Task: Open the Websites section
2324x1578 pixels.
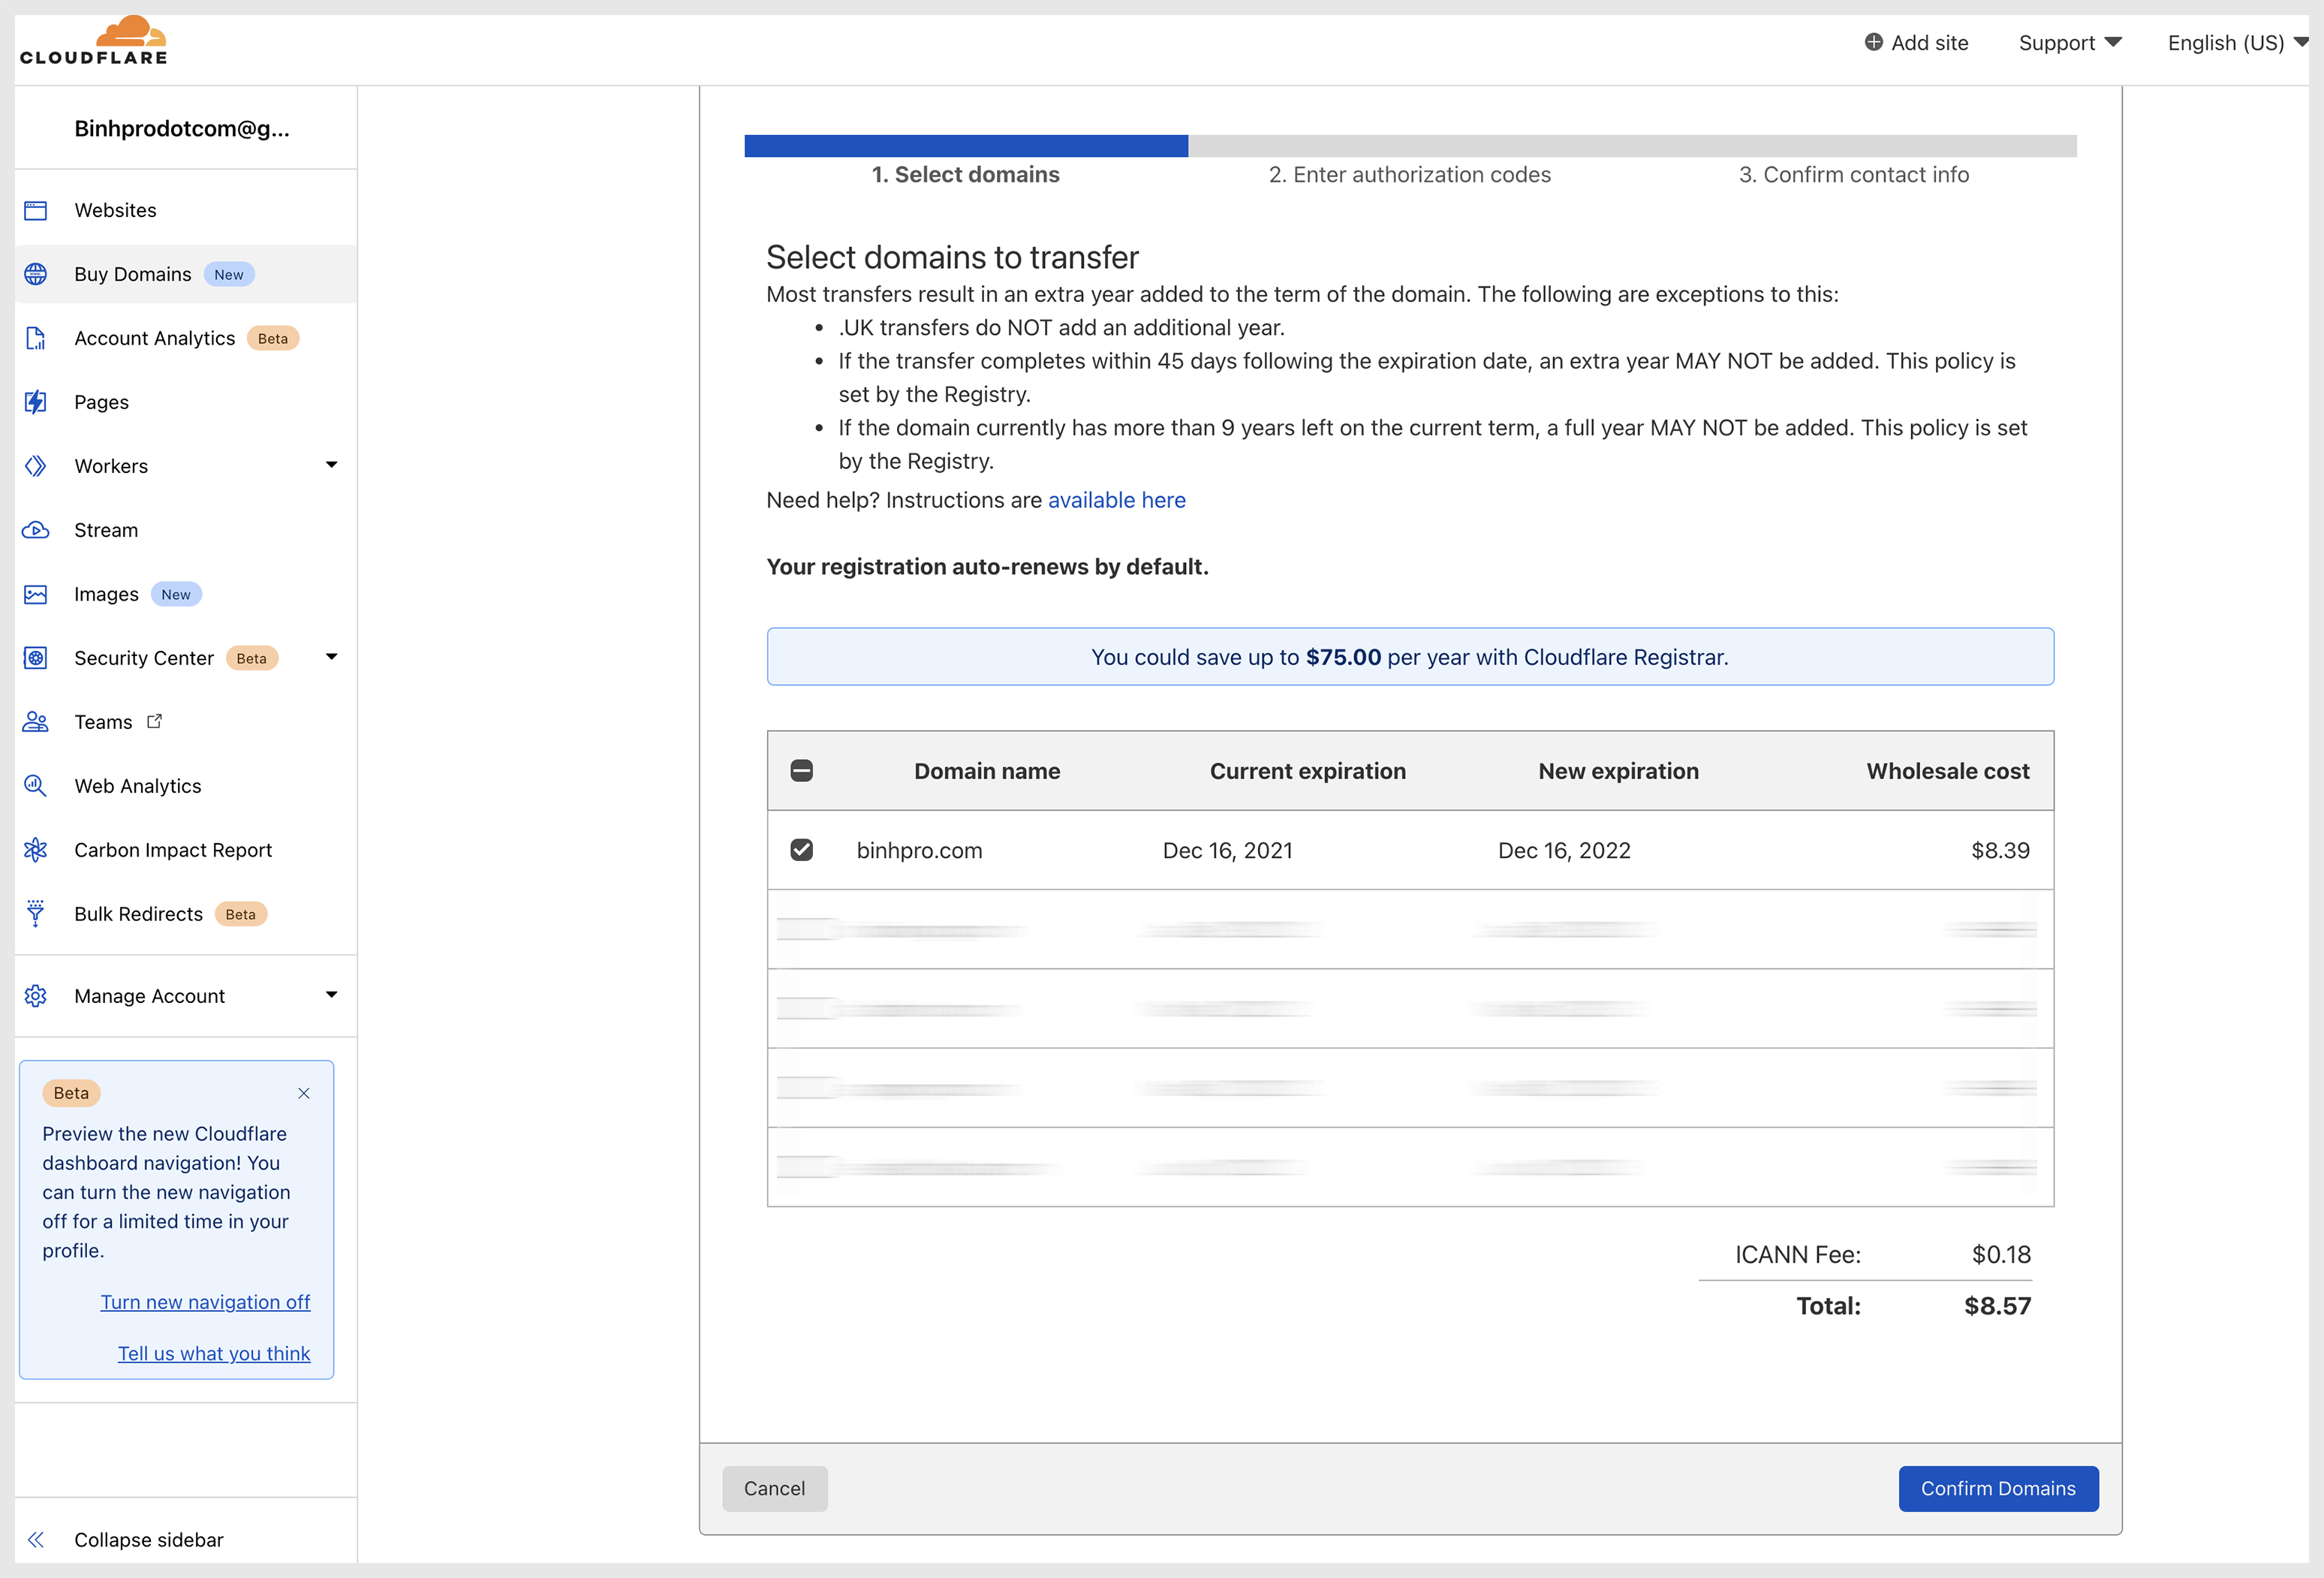Action: click(114, 209)
